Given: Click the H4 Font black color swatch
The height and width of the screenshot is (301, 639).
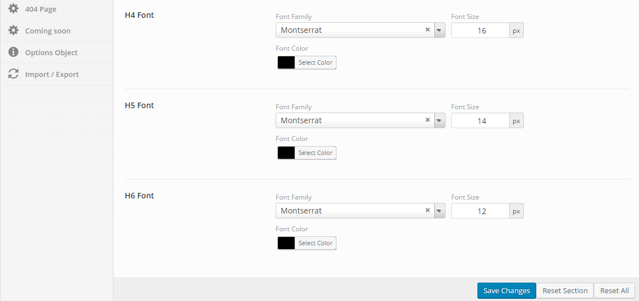Looking at the screenshot, I should (286, 62).
